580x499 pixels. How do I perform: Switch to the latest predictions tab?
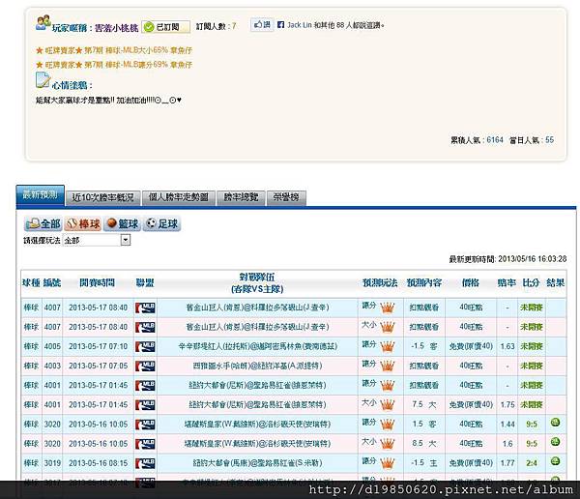(41, 195)
